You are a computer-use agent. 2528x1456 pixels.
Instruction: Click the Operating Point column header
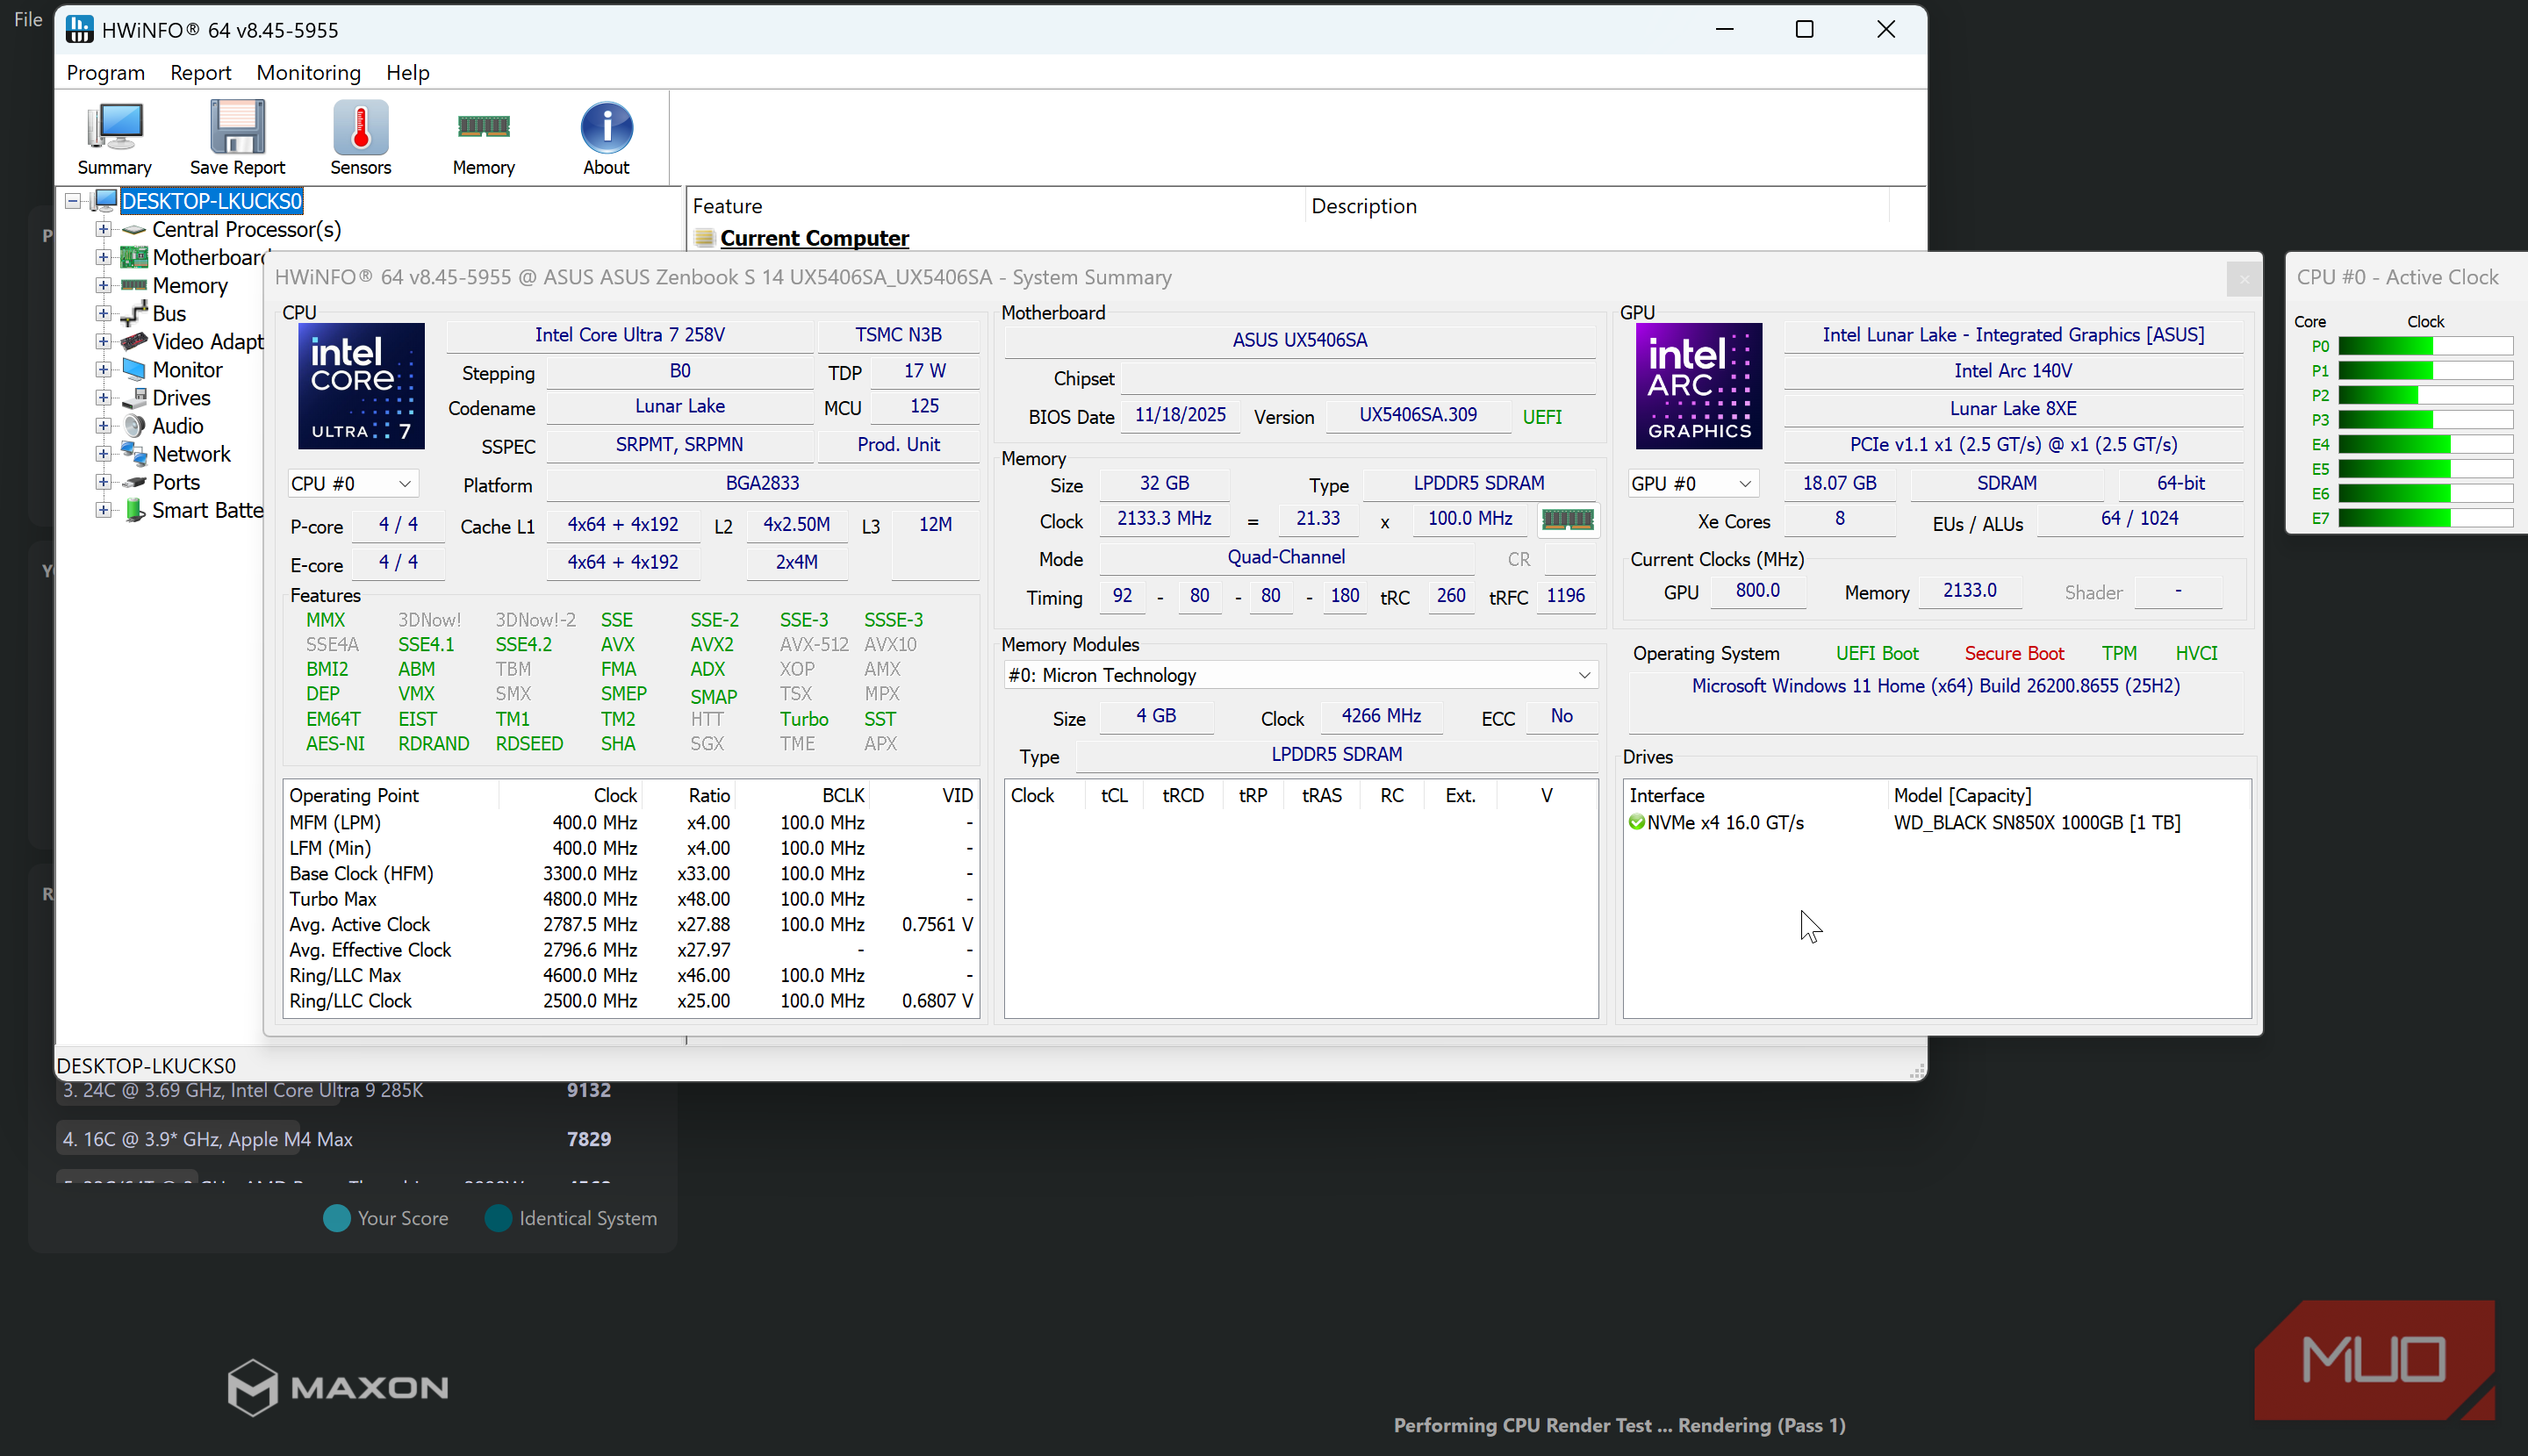391,795
